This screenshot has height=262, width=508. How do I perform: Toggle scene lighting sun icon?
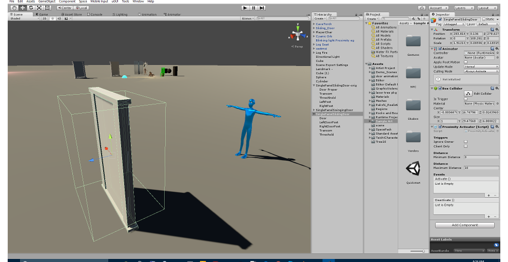point(53,18)
